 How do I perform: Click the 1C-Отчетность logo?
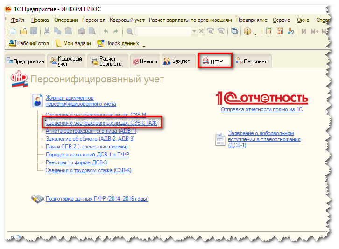262,98
